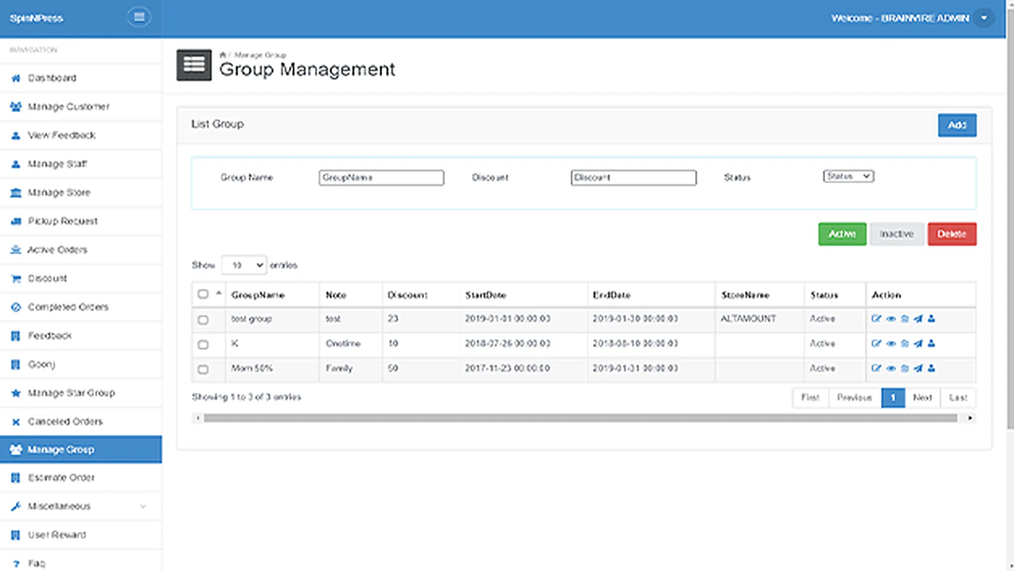This screenshot has width=1014, height=571.
Task: Click the horizontal table scrollbar
Action: (x=581, y=418)
